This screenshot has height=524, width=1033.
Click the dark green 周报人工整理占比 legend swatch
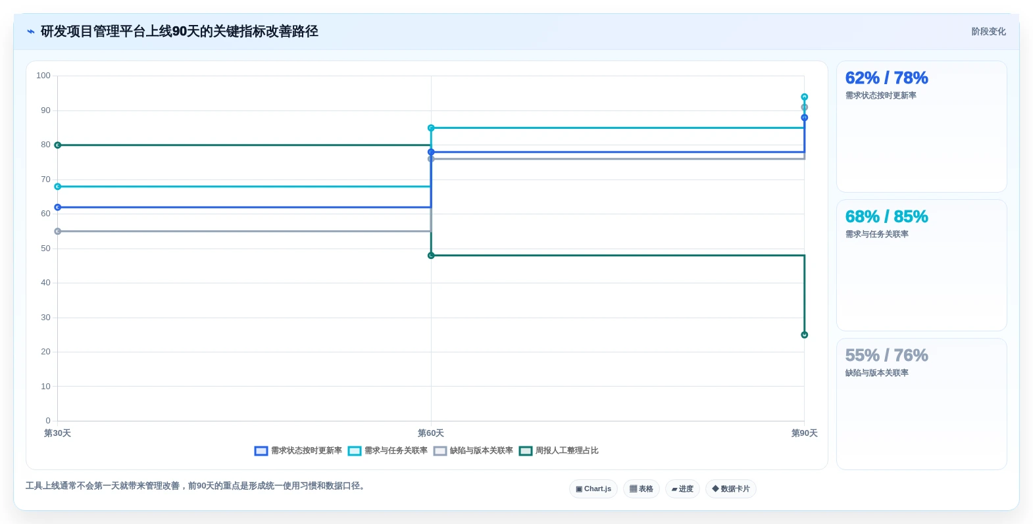pyautogui.click(x=526, y=451)
